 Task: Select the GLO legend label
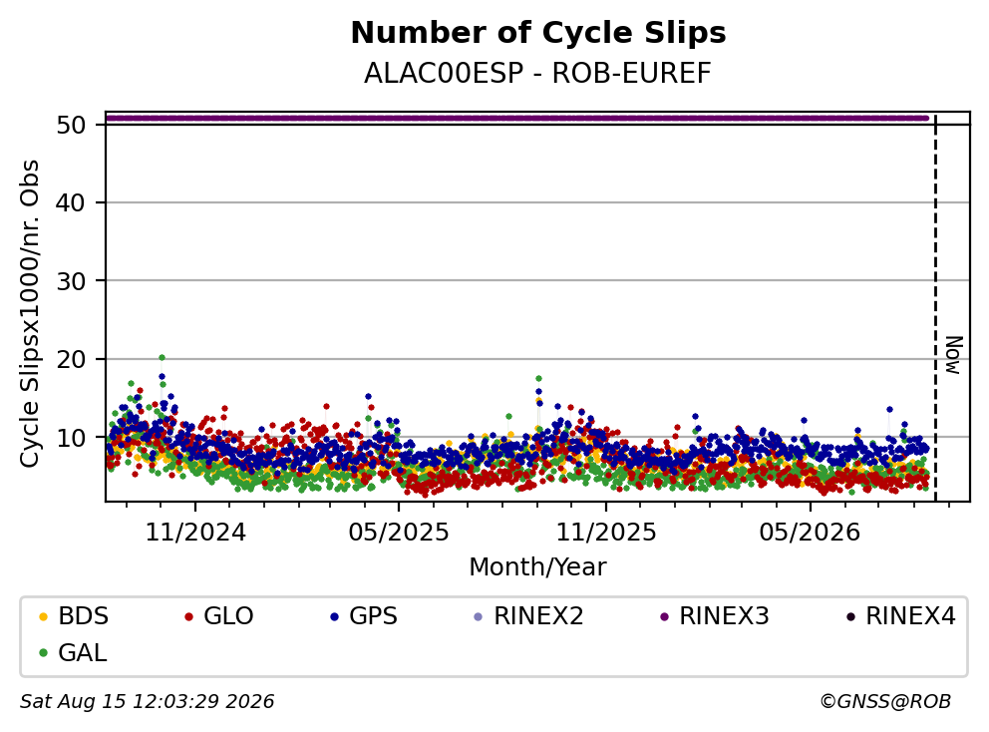(228, 616)
